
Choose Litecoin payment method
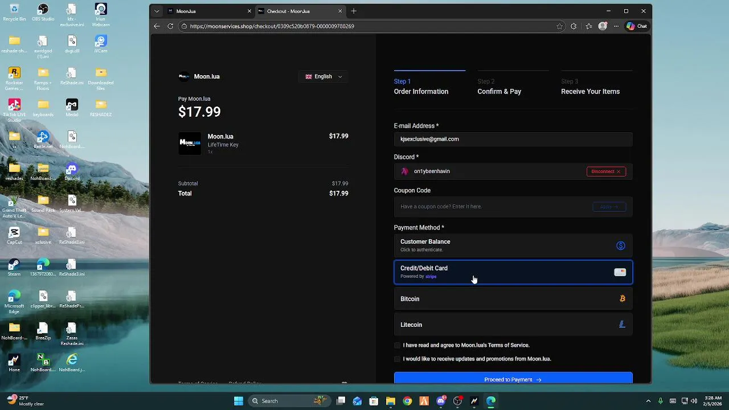coord(513,325)
